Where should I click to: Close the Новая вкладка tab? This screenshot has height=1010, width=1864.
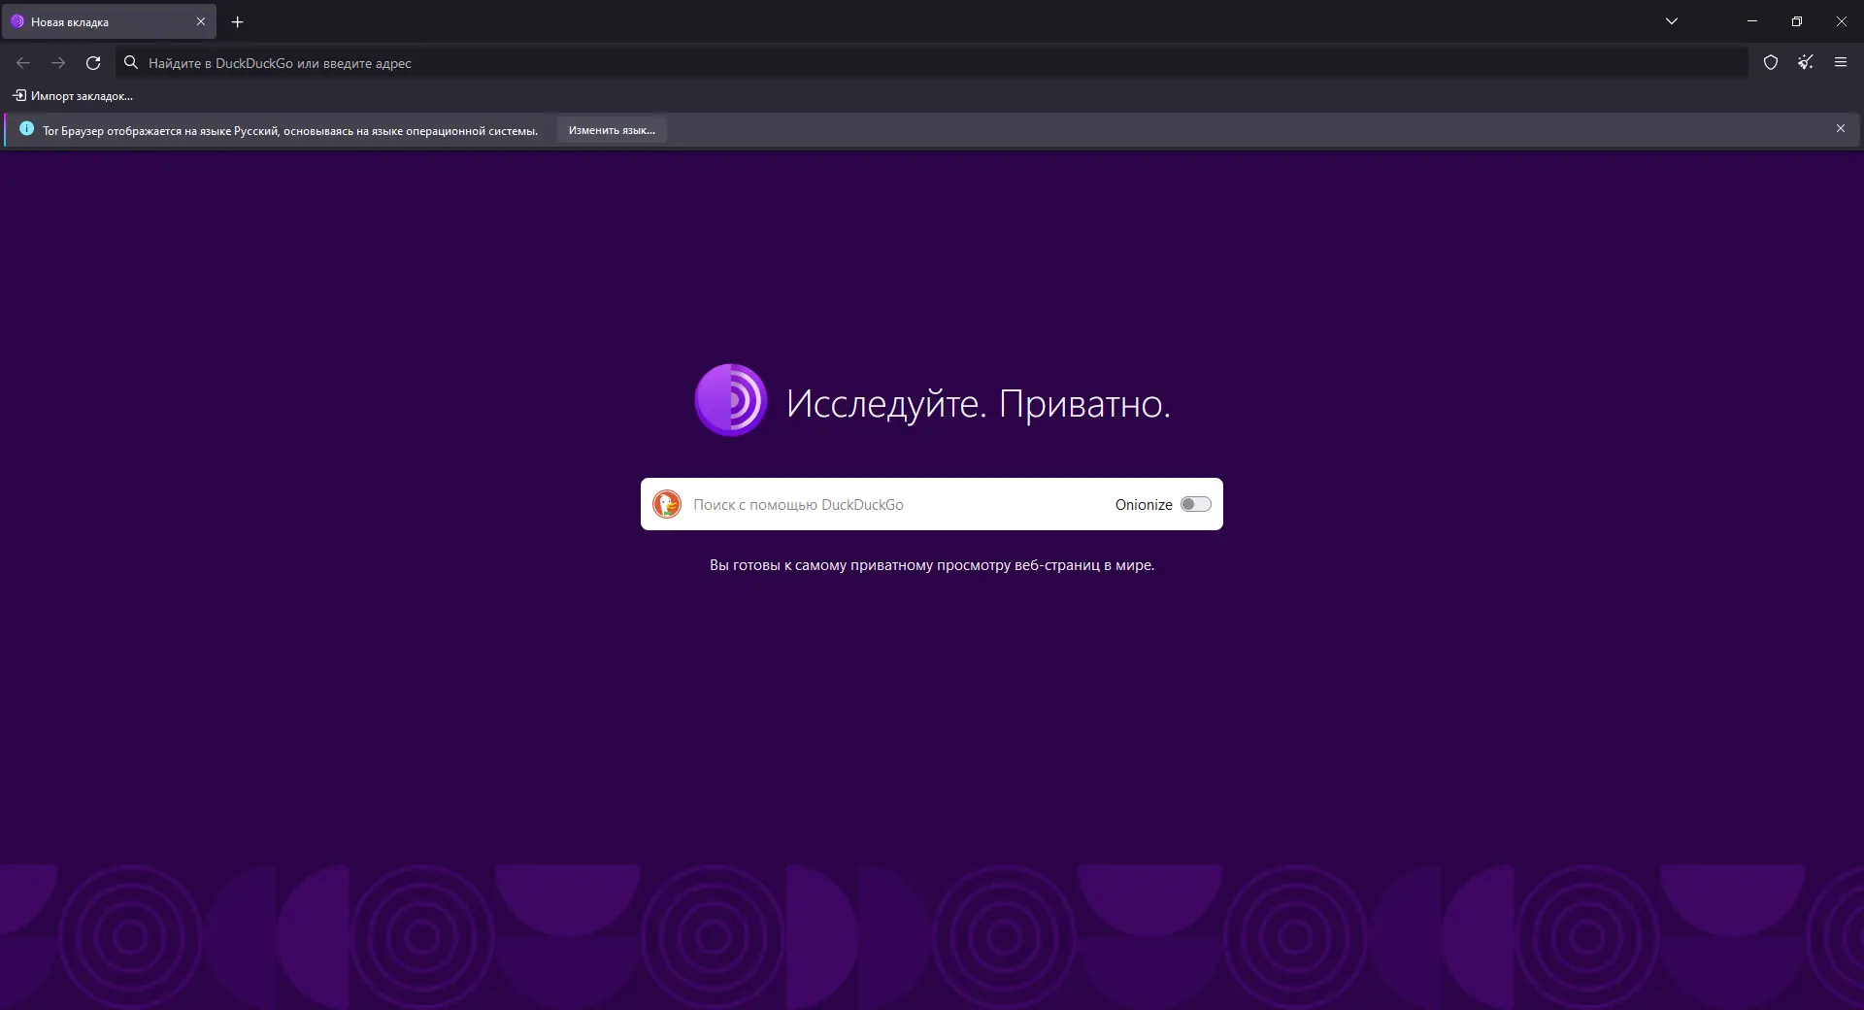(201, 21)
